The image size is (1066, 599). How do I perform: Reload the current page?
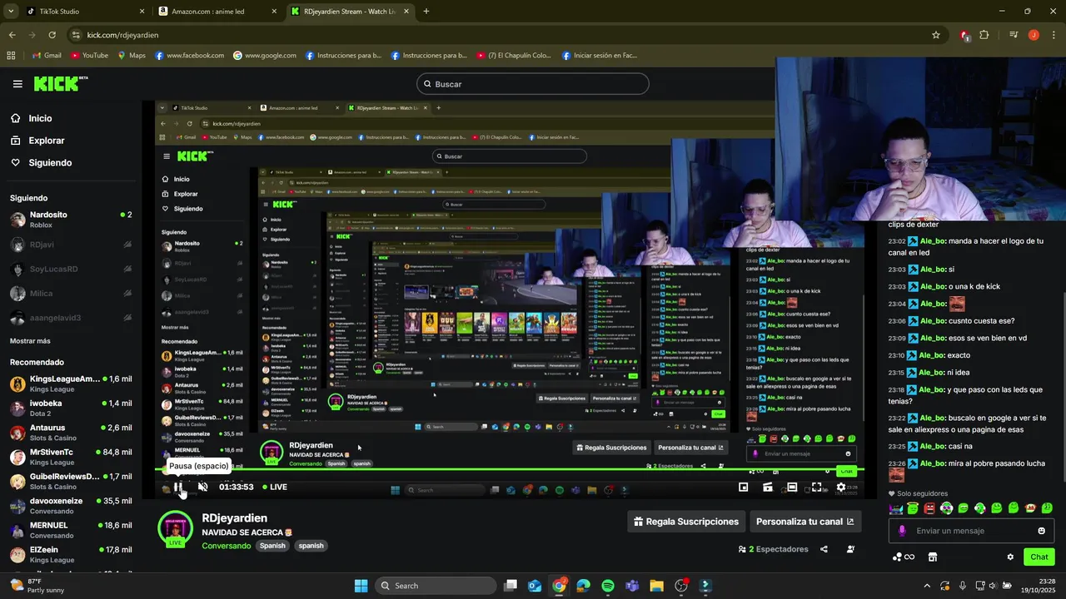[52, 35]
